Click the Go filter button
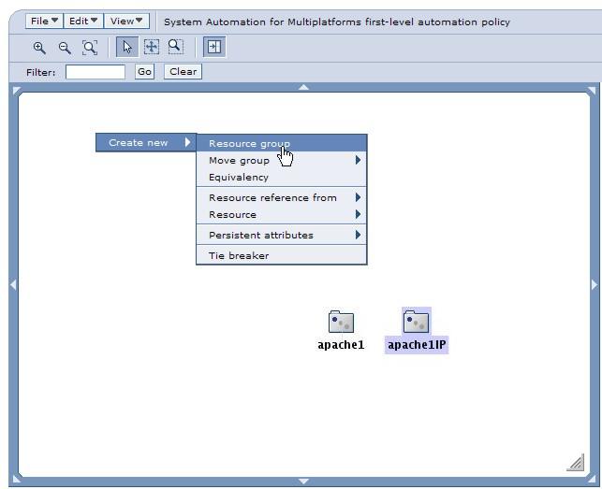The image size is (602, 489). pyautogui.click(x=144, y=72)
